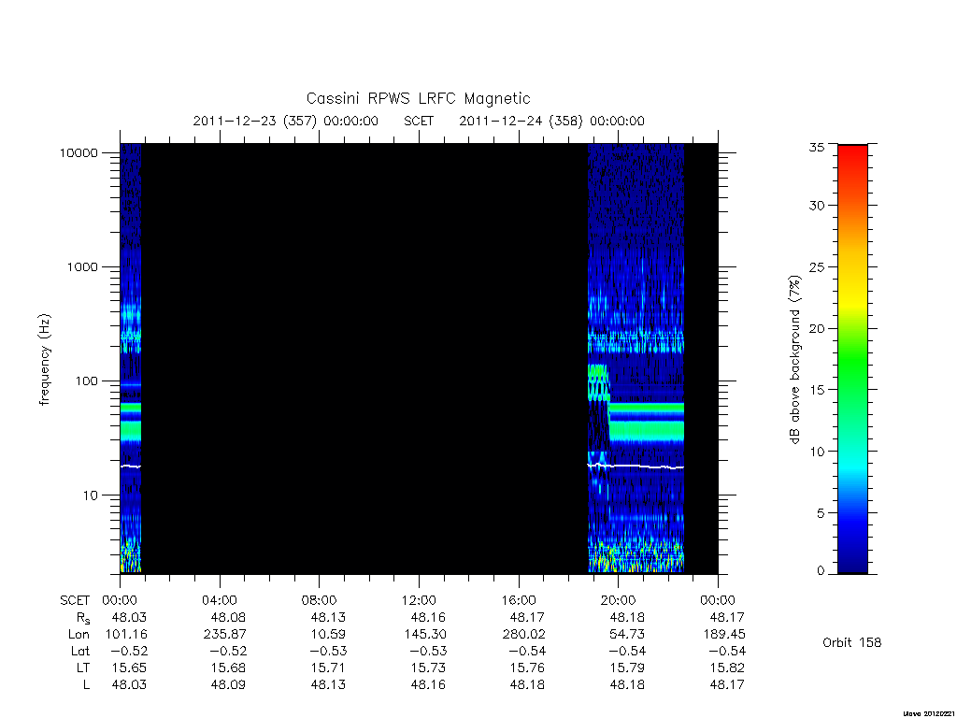
Task: Click longitude value '189.45'
Action: 724,634
